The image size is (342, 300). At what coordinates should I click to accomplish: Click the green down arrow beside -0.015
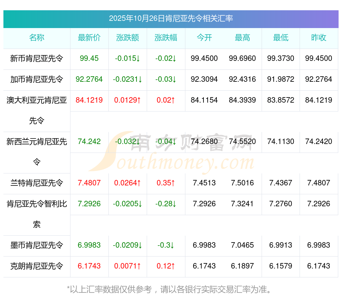pyautogui.click(x=139, y=58)
